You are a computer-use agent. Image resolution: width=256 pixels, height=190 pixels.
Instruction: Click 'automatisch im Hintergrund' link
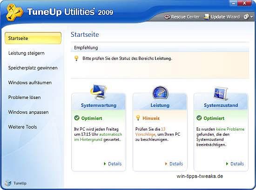tap(98, 137)
